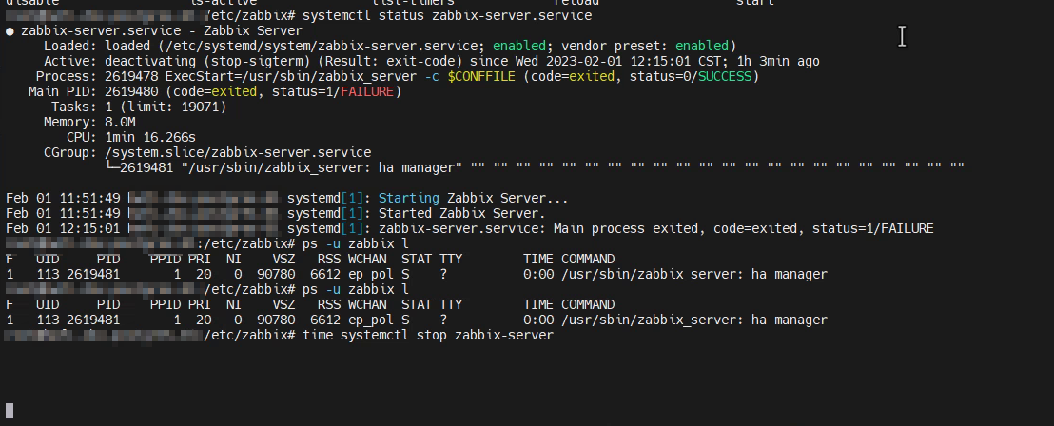Click the white status bullet before zabbix-server.service
Image resolution: width=1054 pixels, height=426 pixels.
[10, 31]
